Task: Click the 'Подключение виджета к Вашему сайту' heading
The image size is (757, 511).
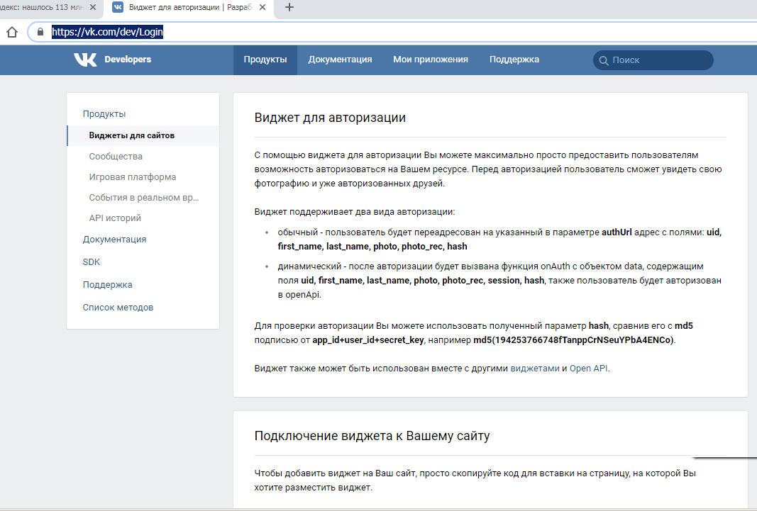Action: [372, 436]
